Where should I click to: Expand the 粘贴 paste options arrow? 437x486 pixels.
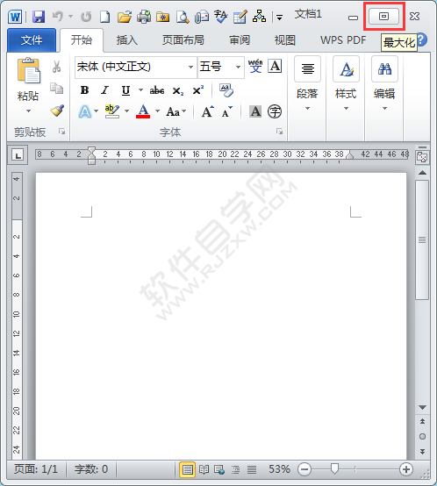[28, 111]
